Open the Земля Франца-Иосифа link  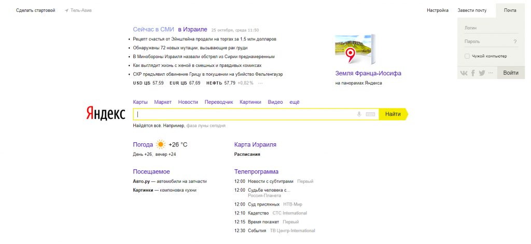point(368,73)
